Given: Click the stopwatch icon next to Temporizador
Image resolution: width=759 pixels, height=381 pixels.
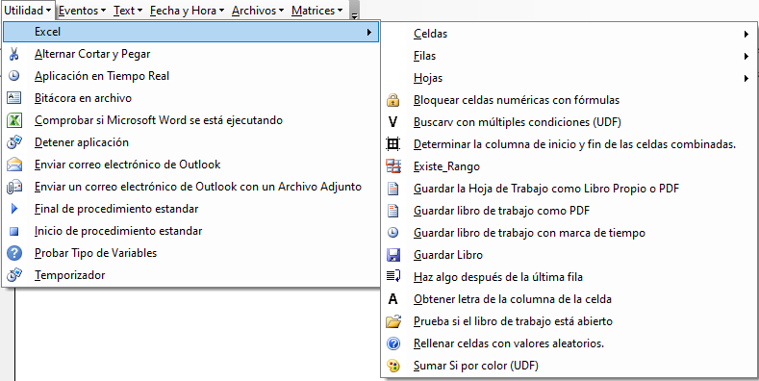Looking at the screenshot, I should (14, 275).
